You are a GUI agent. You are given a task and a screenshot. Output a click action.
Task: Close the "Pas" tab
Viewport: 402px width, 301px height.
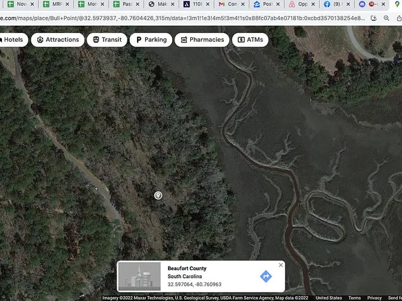pos(138,4)
